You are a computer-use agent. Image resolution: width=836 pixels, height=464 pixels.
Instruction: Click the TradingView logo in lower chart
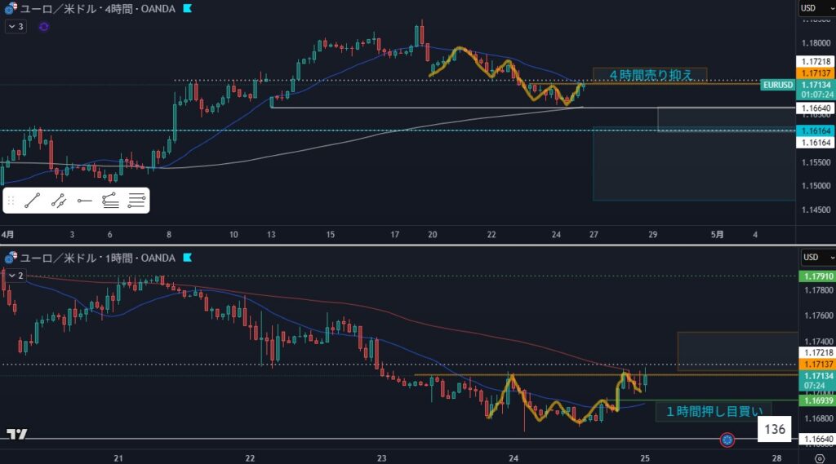pyautogui.click(x=15, y=434)
